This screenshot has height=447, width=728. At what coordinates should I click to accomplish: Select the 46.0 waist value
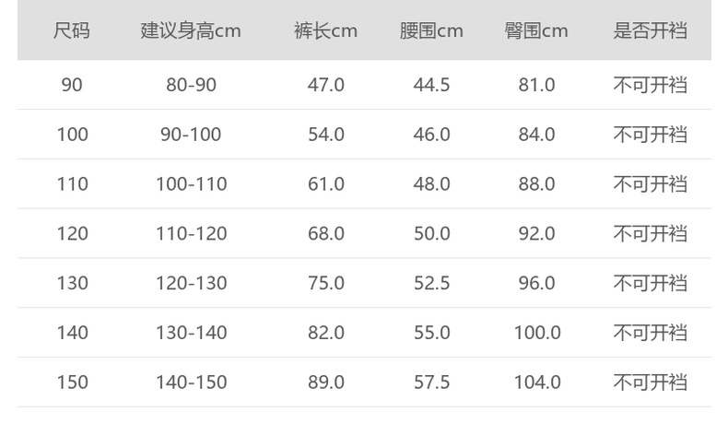click(x=431, y=135)
